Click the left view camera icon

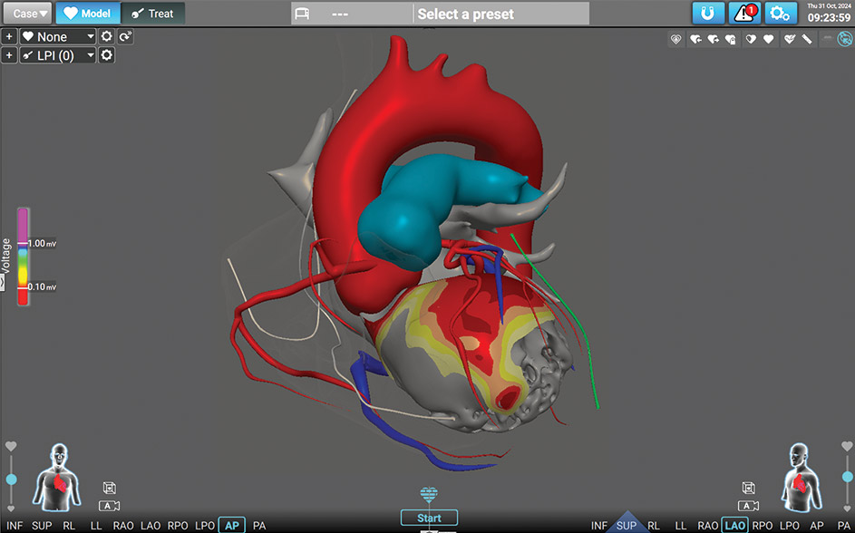pyautogui.click(x=110, y=506)
